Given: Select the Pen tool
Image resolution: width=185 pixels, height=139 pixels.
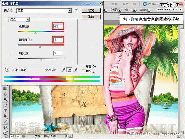Looking at the screenshot, I should [x=5, y=105].
